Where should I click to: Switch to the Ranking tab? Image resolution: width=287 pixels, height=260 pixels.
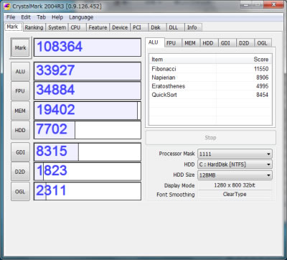tap(34, 27)
